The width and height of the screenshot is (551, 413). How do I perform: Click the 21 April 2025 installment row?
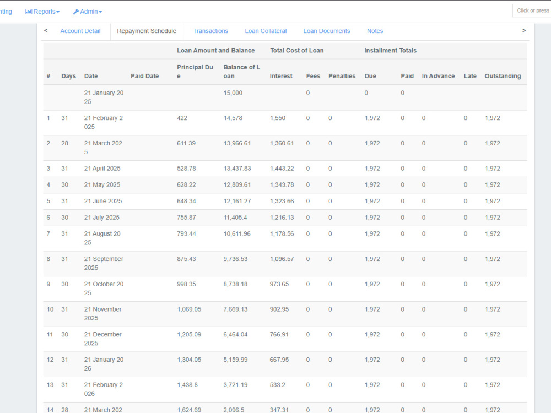(x=285, y=169)
